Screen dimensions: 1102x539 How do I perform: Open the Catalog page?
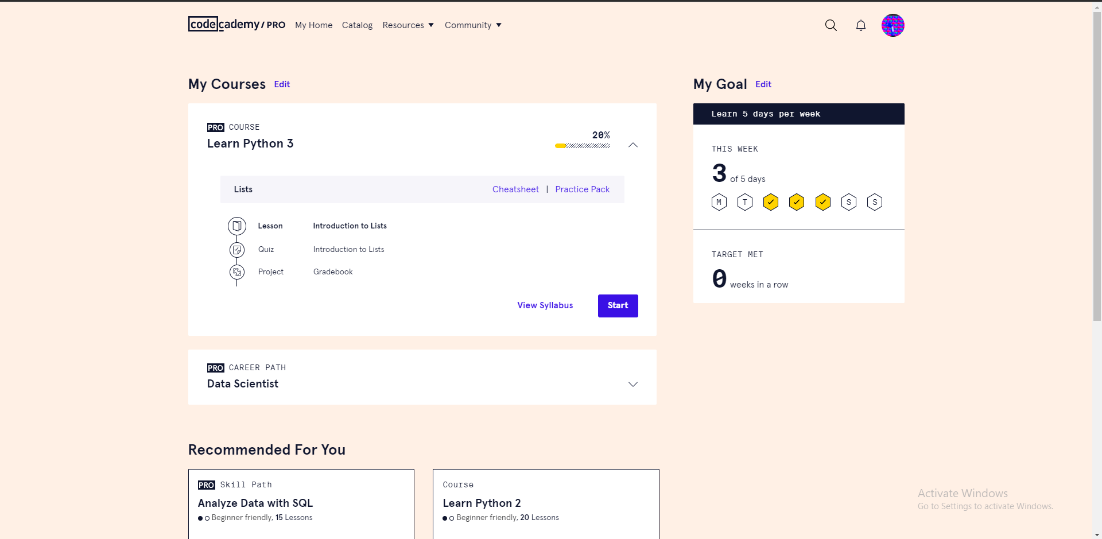click(357, 25)
